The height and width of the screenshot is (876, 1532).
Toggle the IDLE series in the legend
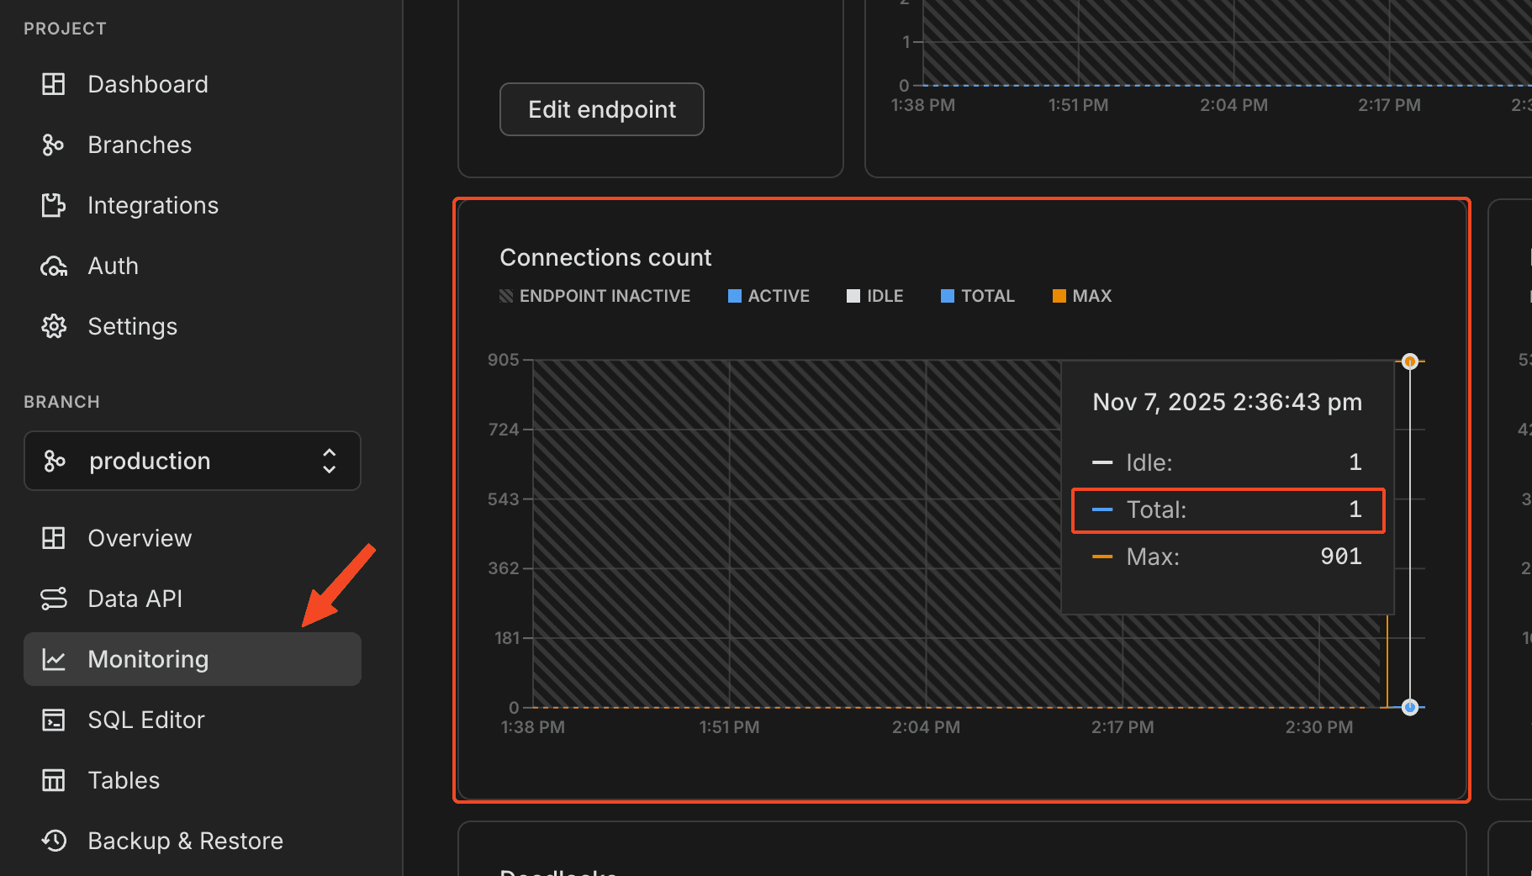(x=874, y=296)
